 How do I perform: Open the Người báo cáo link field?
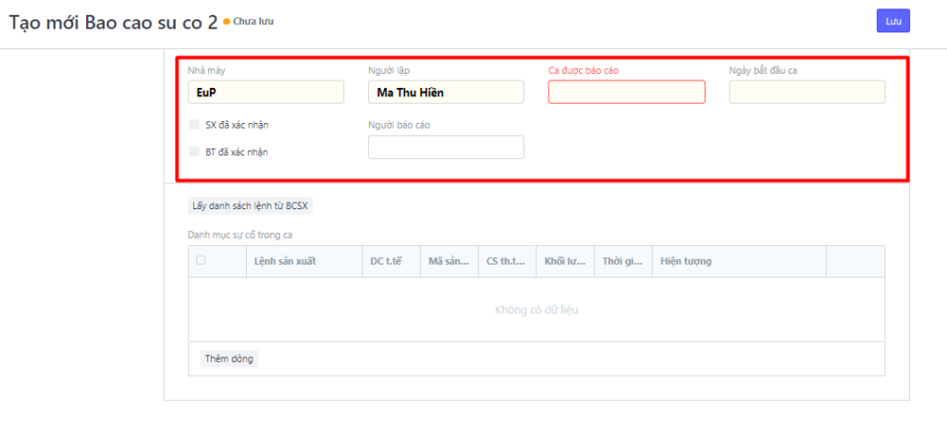click(x=446, y=147)
